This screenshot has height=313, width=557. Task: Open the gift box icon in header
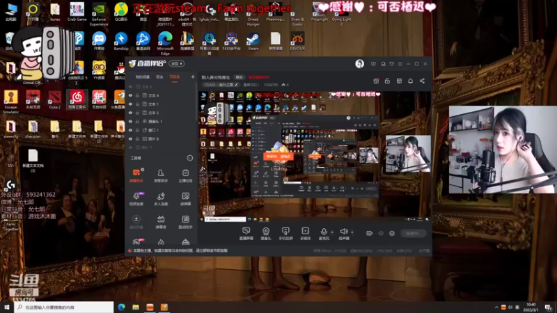click(x=376, y=81)
